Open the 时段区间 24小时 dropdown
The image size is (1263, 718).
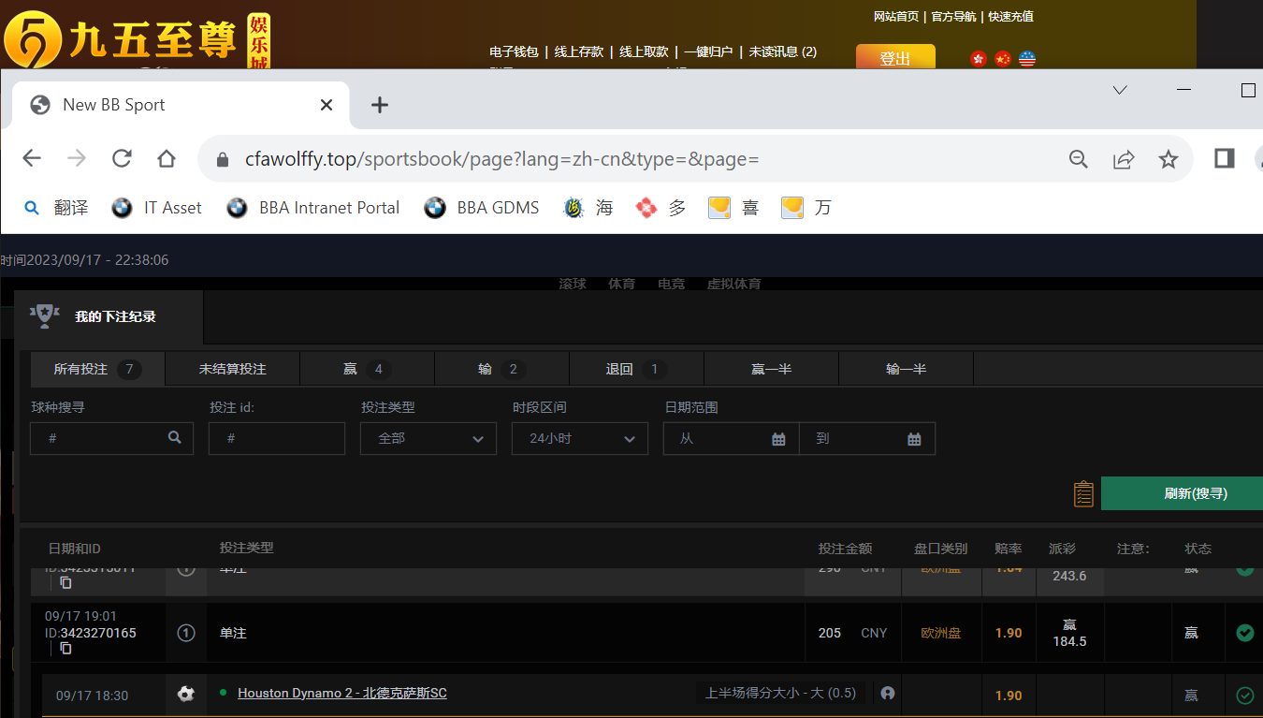(580, 438)
